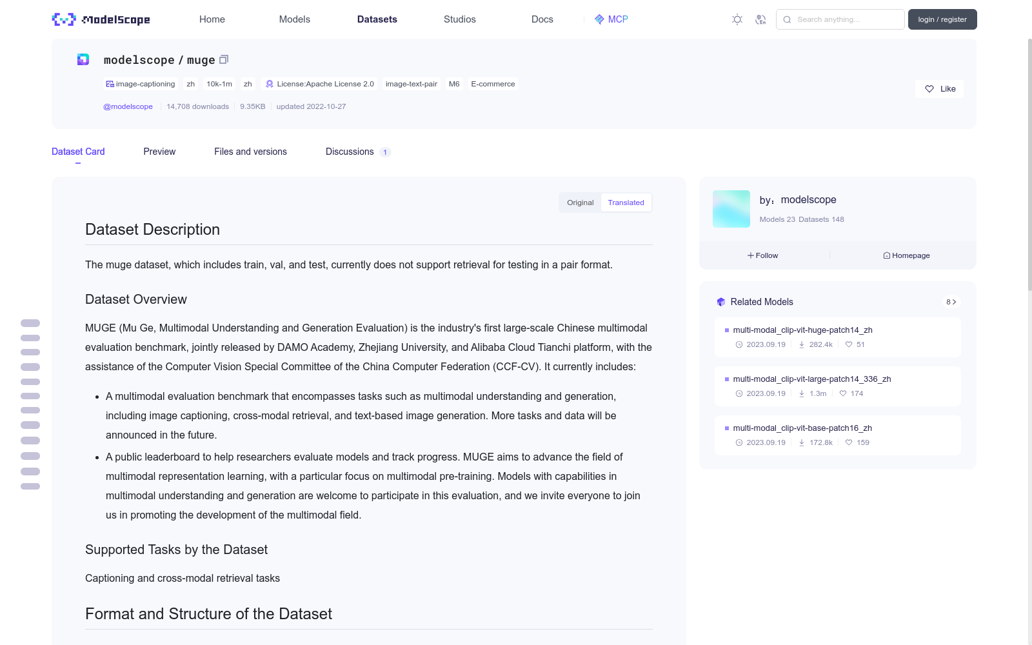Click the Supported Tasks by the Dataset heading

(176, 550)
